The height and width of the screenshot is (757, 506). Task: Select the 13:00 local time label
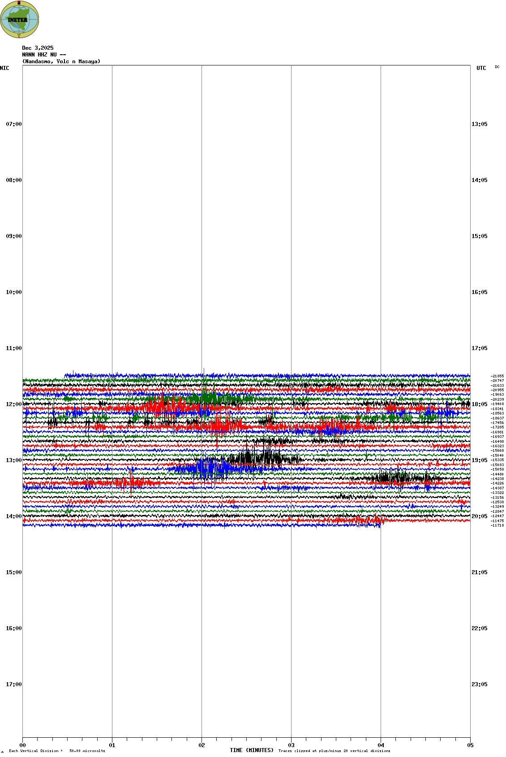coord(13,460)
